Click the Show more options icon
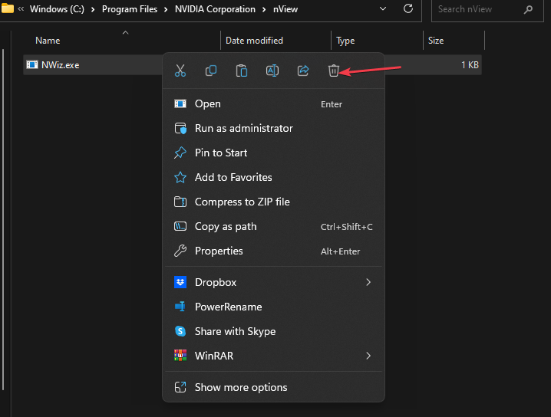This screenshot has height=417, width=551. [180, 387]
